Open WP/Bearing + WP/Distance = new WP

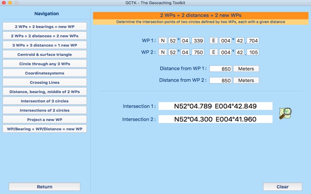[45, 129]
